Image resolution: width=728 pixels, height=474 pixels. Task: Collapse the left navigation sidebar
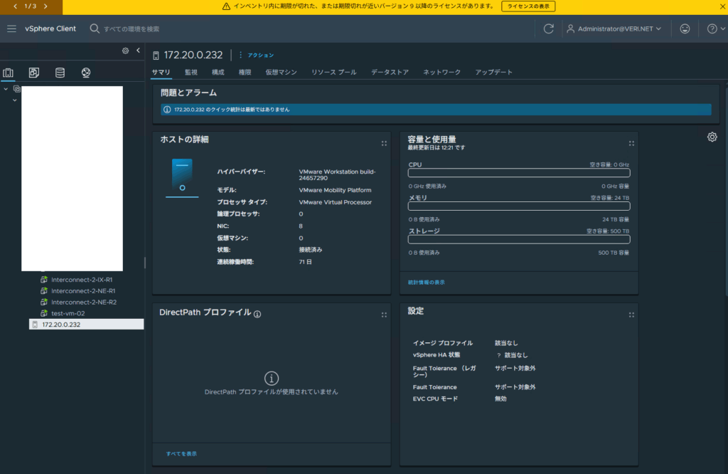pos(138,51)
